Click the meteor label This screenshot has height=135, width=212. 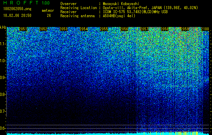48,10
